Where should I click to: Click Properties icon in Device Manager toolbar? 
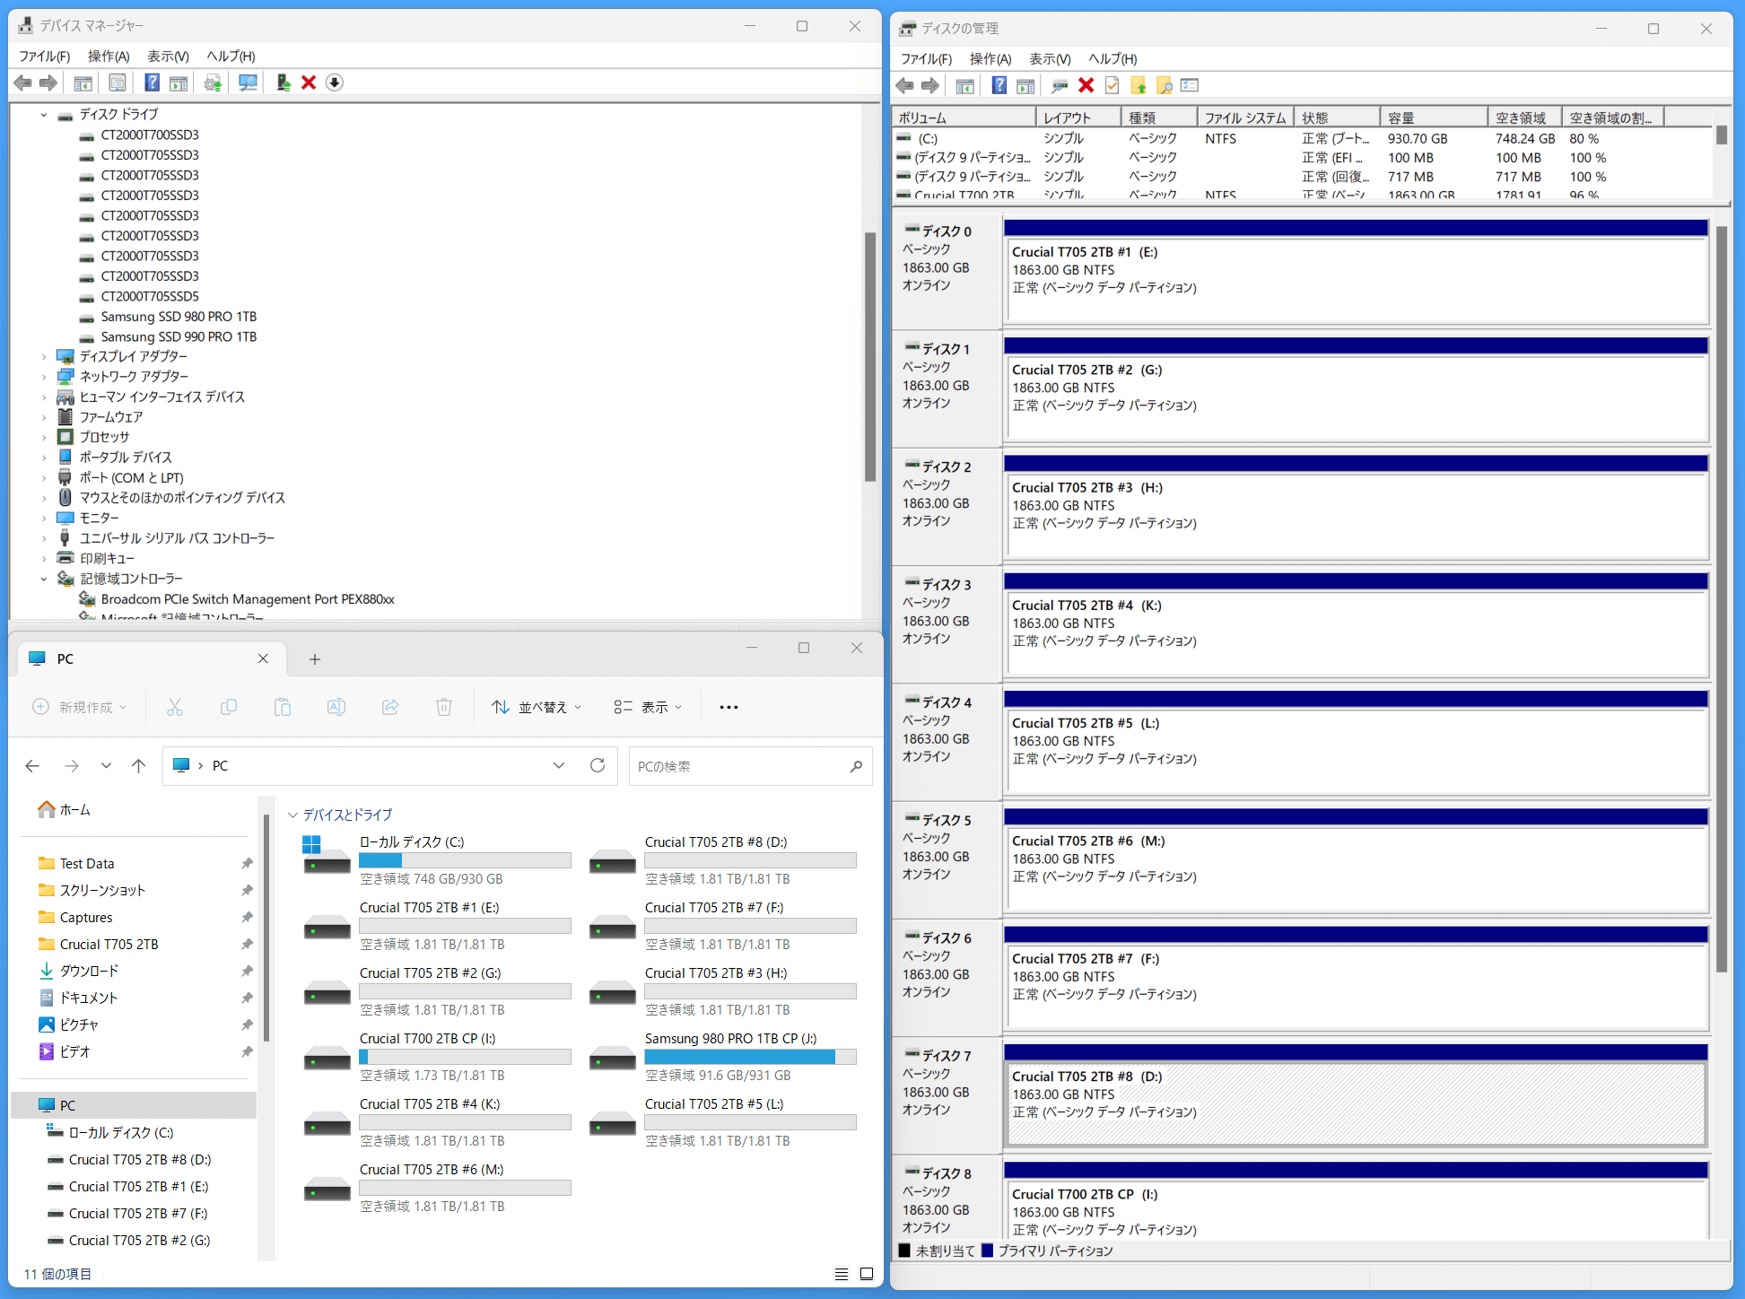pos(118,83)
